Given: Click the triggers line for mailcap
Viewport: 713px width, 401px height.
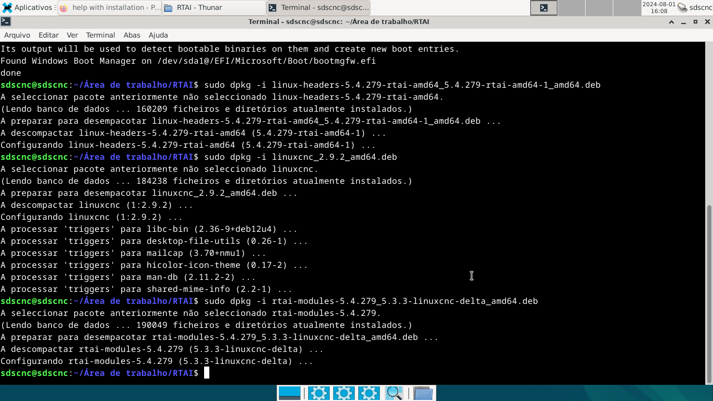Looking at the screenshot, I should [134, 253].
